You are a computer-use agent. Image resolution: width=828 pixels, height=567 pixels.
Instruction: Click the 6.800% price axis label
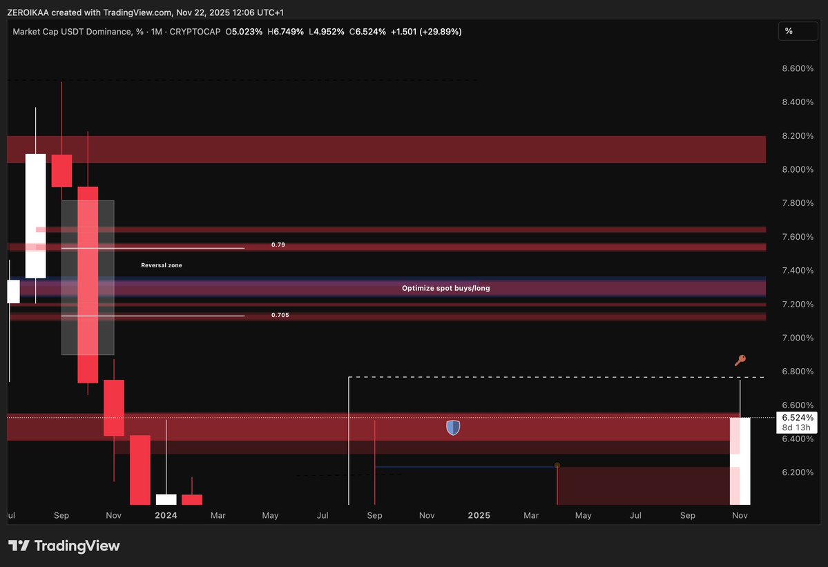(x=798, y=371)
